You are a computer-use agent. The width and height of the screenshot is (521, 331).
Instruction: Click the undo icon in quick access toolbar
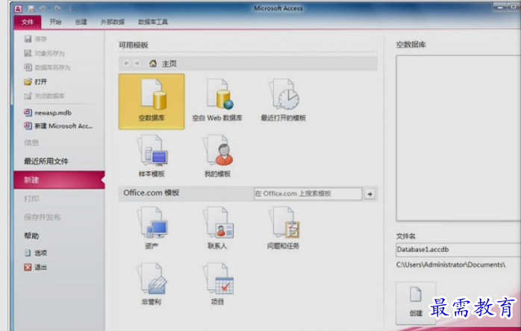point(43,9)
